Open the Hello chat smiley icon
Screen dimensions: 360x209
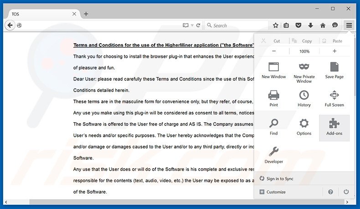[x=335, y=25]
